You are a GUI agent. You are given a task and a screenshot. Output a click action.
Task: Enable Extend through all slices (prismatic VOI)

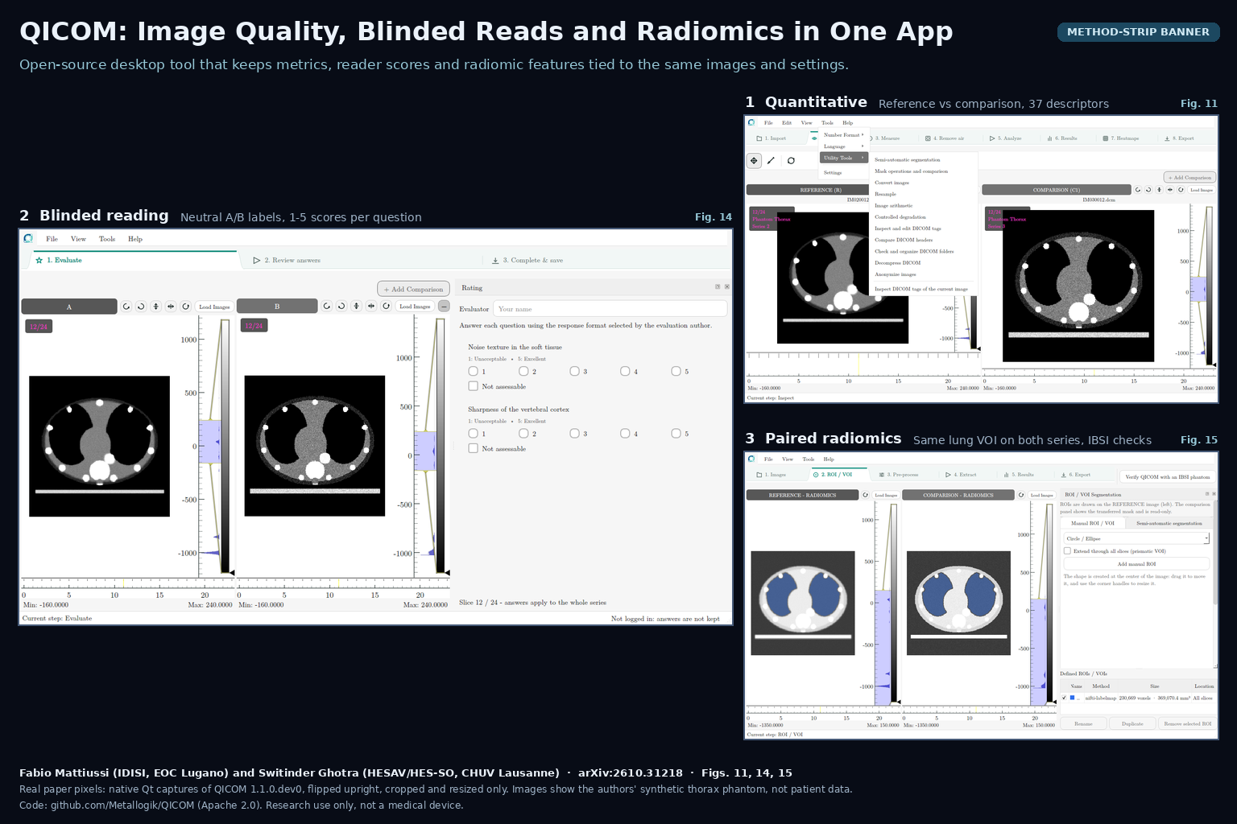click(1067, 551)
